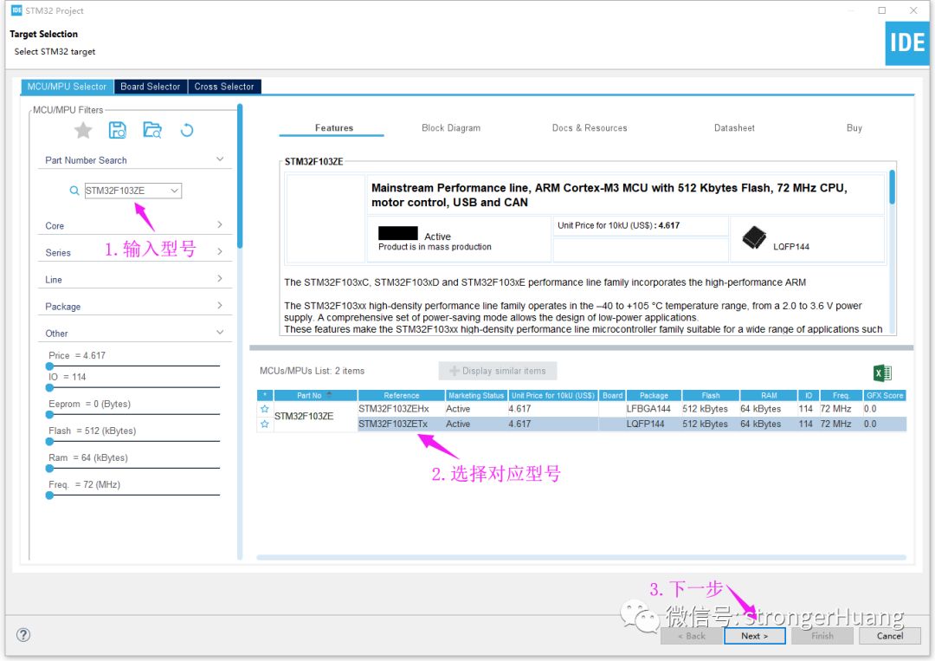Expand the Series filter section

click(x=219, y=251)
